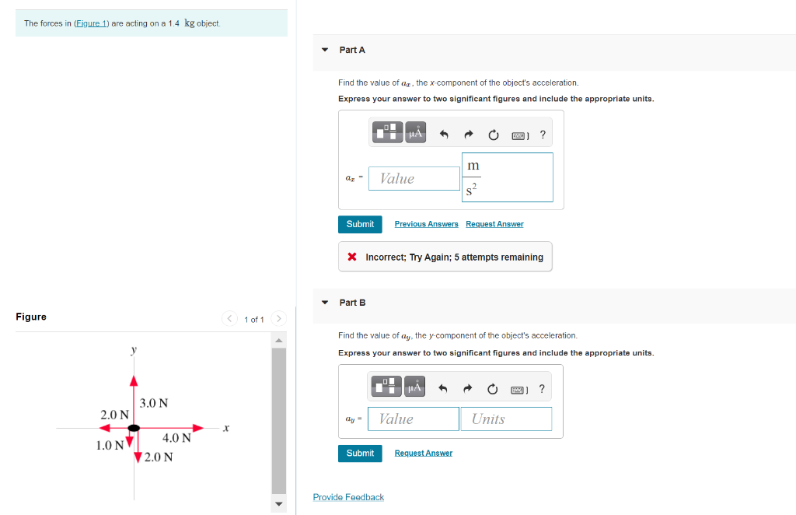Reset the Part A answer
Image resolution: width=796 pixels, height=515 pixels.
pyautogui.click(x=494, y=135)
